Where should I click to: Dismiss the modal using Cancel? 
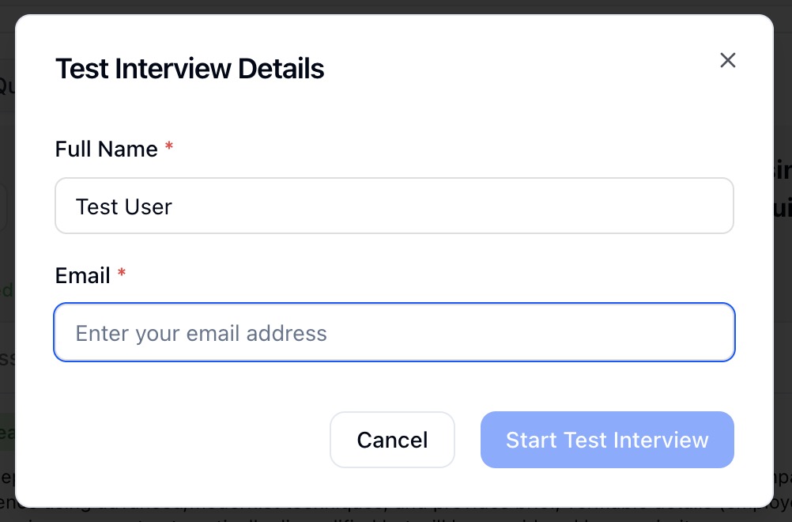click(x=392, y=440)
